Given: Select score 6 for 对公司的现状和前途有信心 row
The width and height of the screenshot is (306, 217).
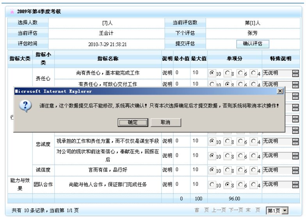Looking at the screenshot, I should coord(240,156).
